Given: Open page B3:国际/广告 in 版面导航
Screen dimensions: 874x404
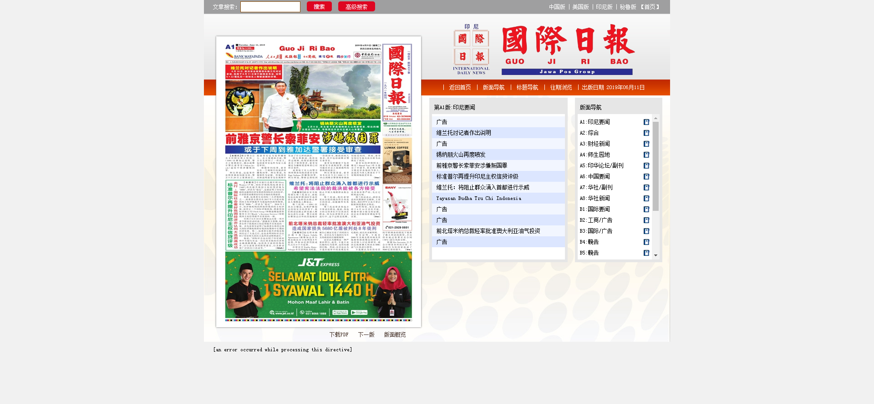Looking at the screenshot, I should pyautogui.click(x=596, y=231).
